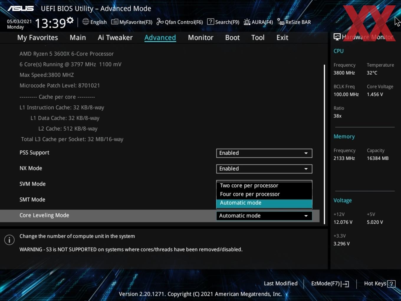Image resolution: width=401 pixels, height=301 pixels.
Task: Click the CPU section heading
Action: click(x=338, y=51)
